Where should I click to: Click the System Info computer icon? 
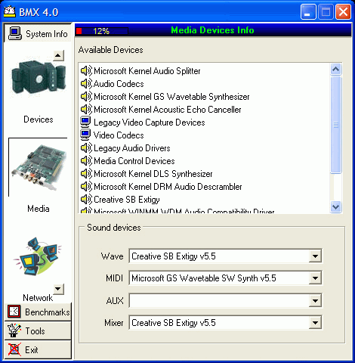tap(15, 33)
